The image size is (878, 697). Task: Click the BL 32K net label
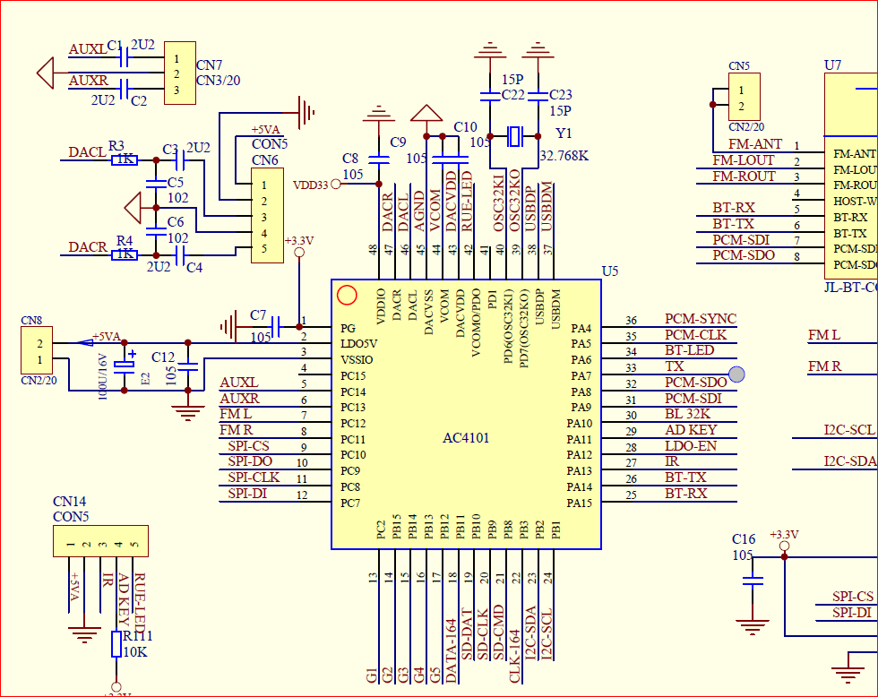687,414
